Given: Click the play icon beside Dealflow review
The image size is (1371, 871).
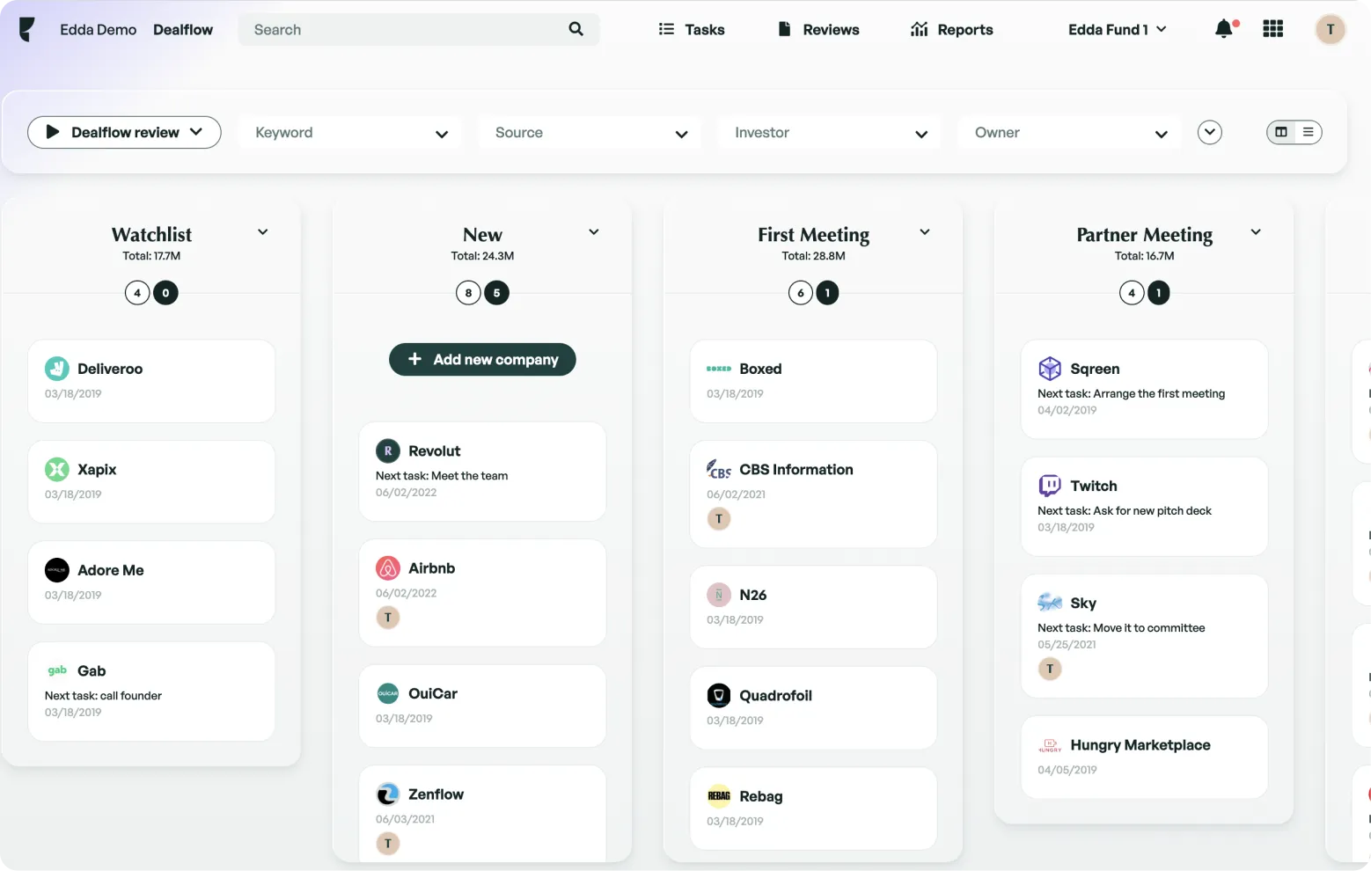Looking at the screenshot, I should [x=52, y=132].
